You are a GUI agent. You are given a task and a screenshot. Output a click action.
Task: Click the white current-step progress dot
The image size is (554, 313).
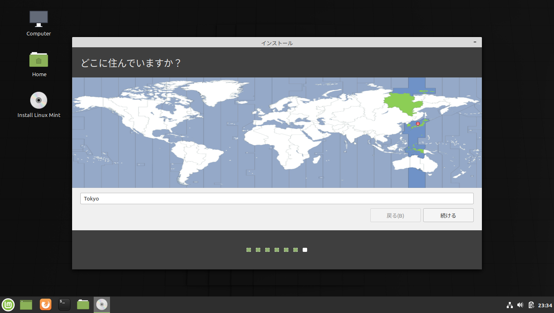[305, 250]
